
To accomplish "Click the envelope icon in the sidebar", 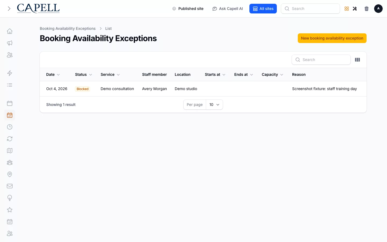I will point(10,186).
